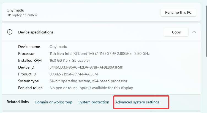Open the Domain or workgroup link
Image resolution: width=207 pixels, height=113 pixels.
pos(53,102)
